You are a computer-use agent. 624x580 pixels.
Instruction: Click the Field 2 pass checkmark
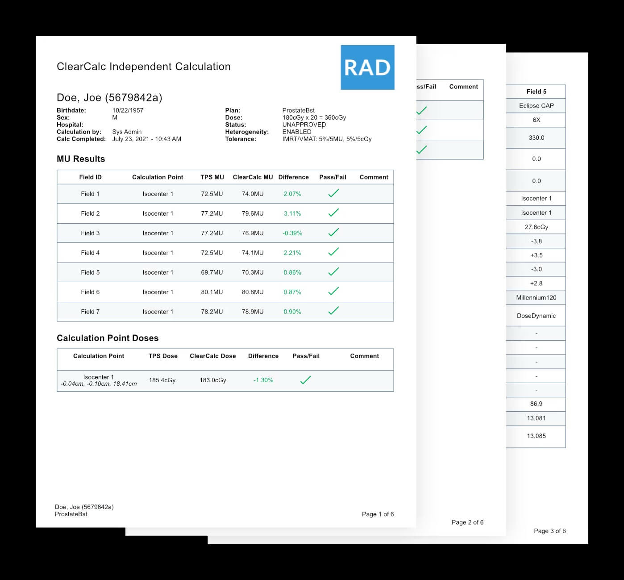(x=333, y=213)
